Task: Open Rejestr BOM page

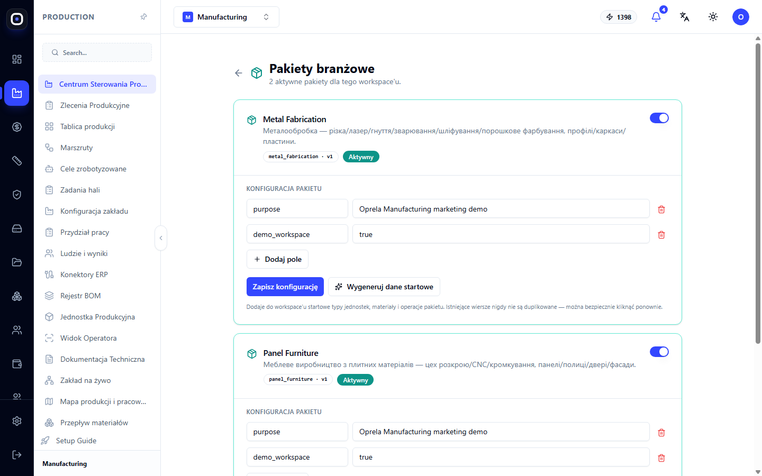Action: pyautogui.click(x=97, y=296)
